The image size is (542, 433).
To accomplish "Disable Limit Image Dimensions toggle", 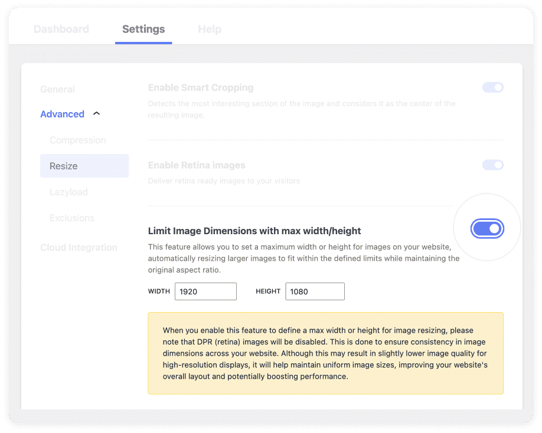I will pos(487,228).
